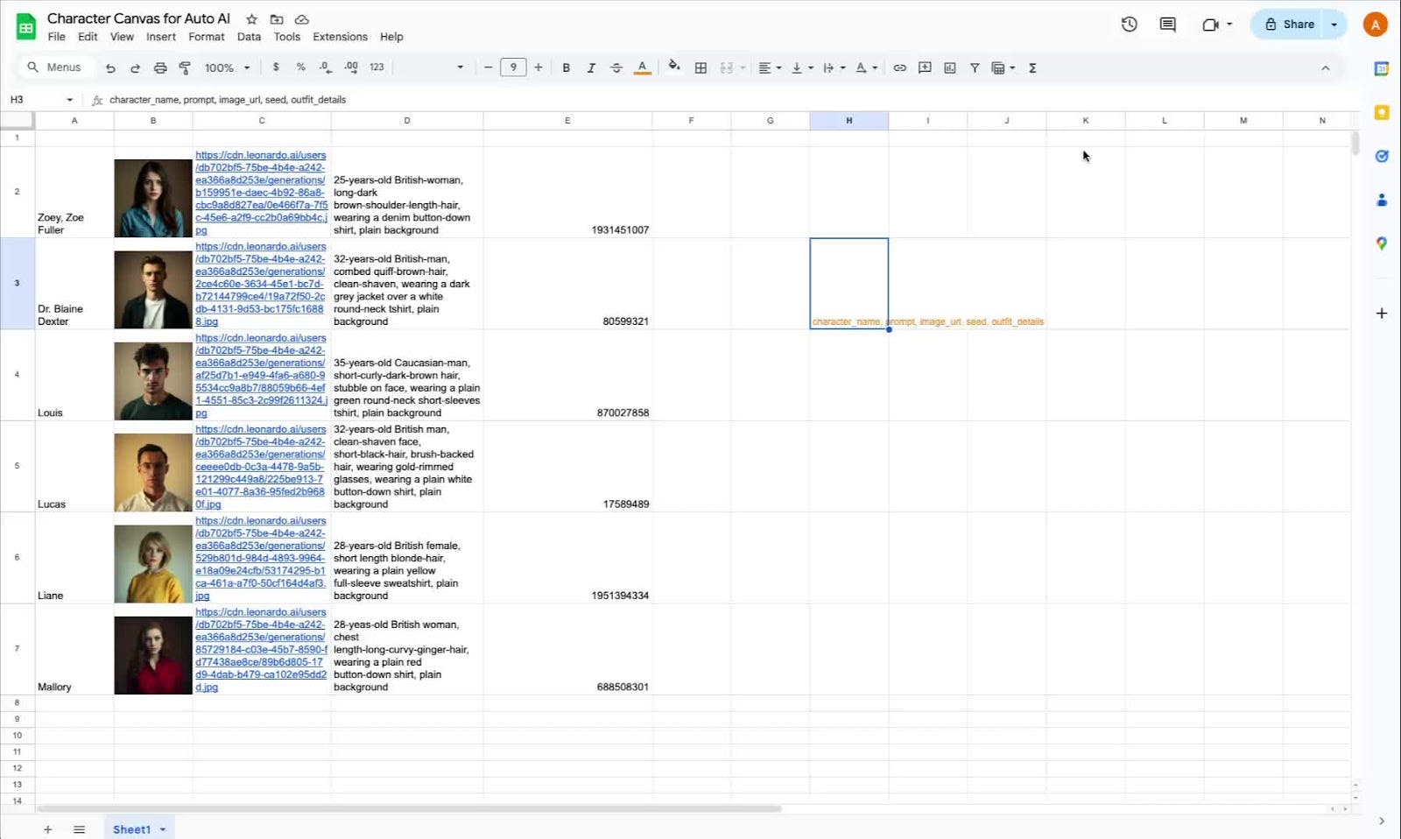Click the Insert chart icon
The image size is (1401, 839).
click(950, 68)
